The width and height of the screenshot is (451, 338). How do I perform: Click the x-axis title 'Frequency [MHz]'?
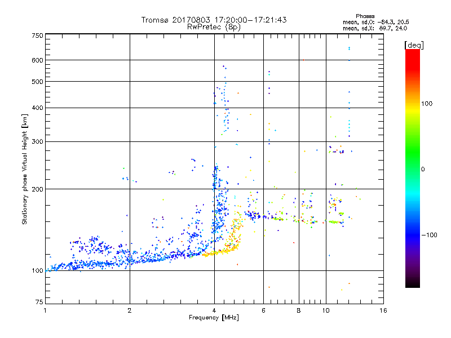214,318
